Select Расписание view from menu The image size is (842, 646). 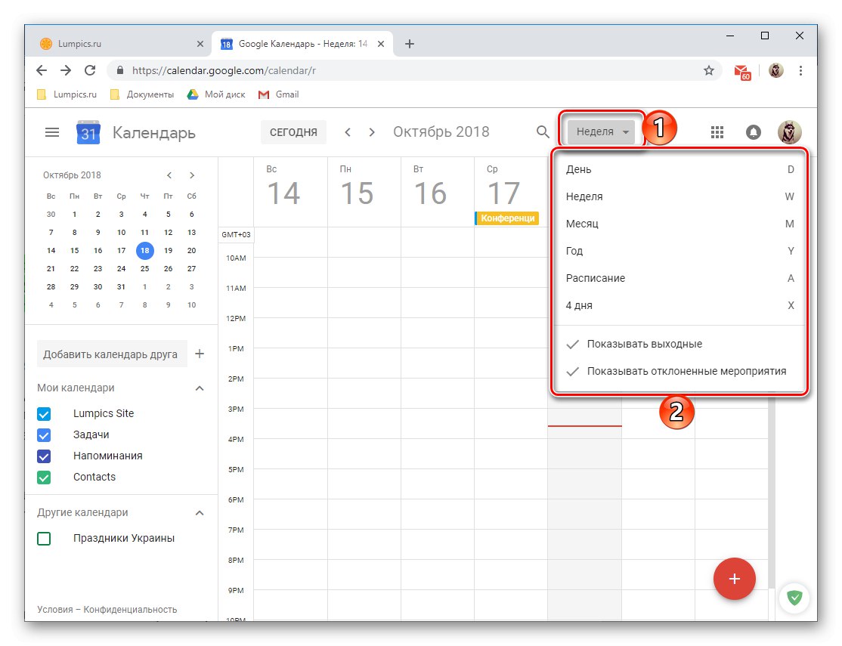click(x=679, y=279)
